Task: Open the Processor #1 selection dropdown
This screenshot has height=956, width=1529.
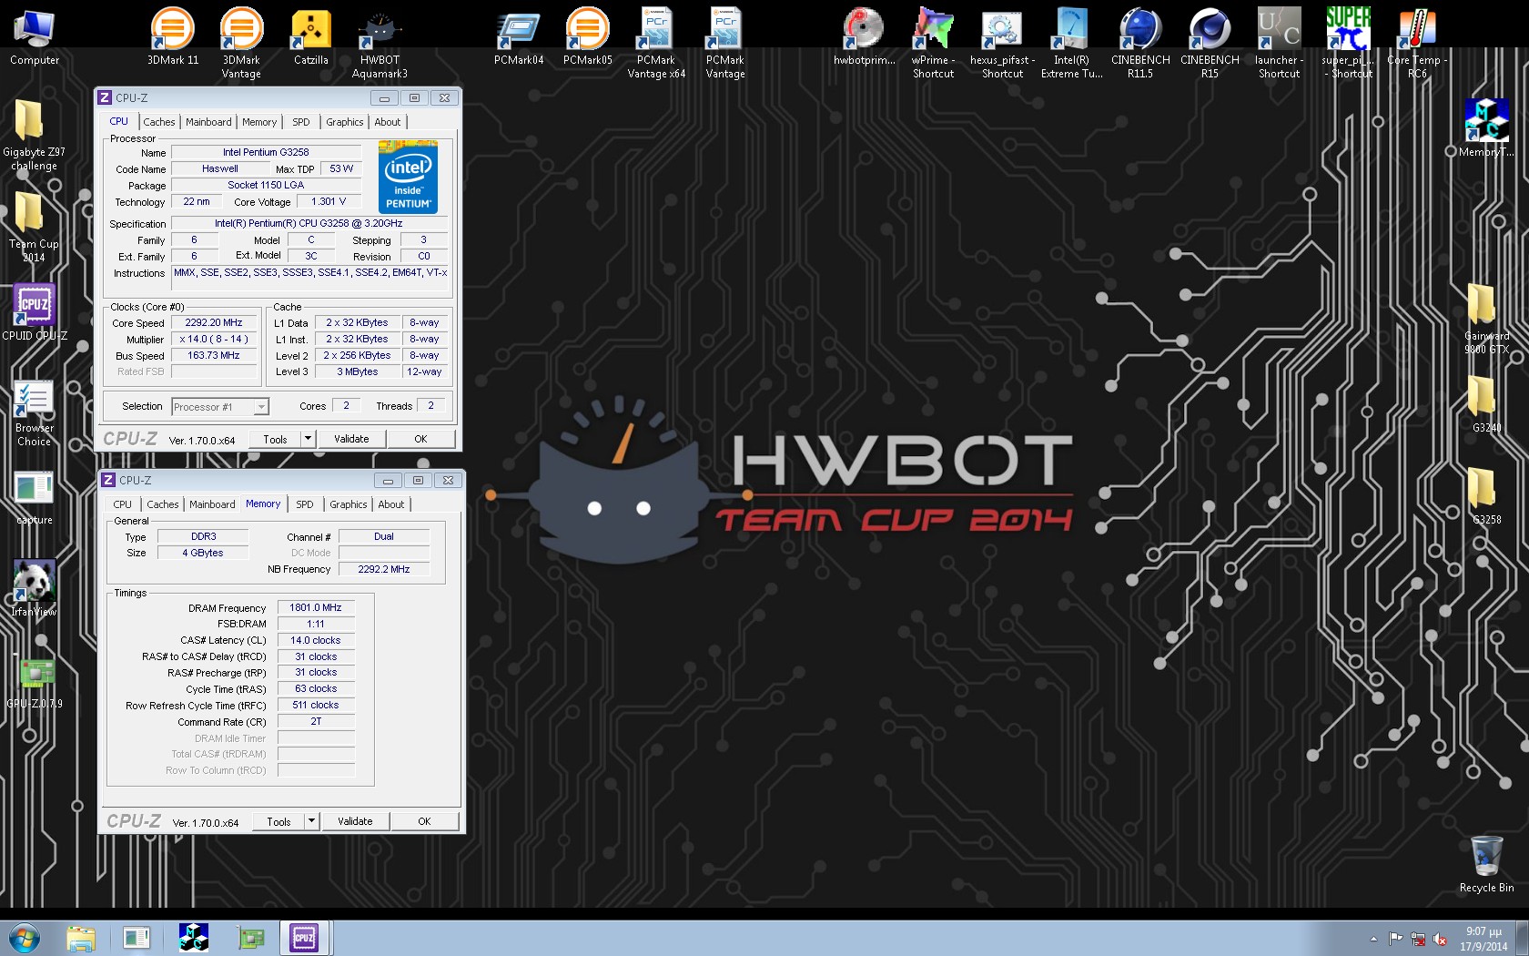Action: tap(220, 407)
